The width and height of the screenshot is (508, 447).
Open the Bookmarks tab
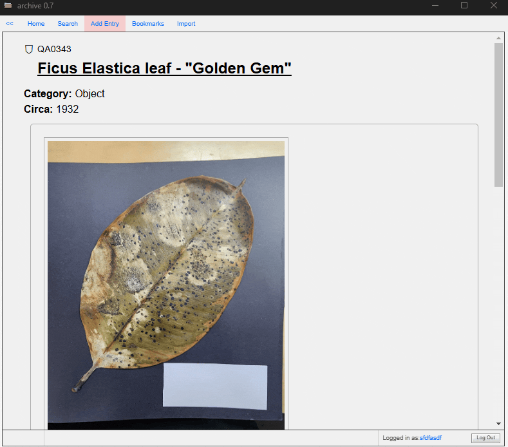click(148, 24)
